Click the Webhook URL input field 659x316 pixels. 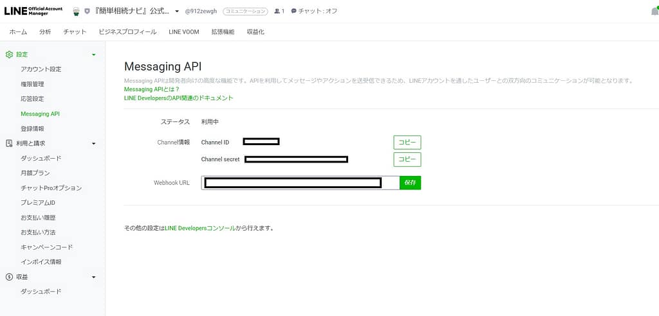[x=300, y=183]
